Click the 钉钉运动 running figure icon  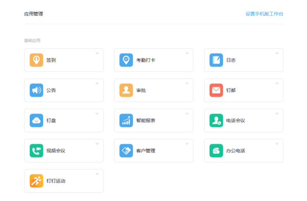click(x=37, y=181)
